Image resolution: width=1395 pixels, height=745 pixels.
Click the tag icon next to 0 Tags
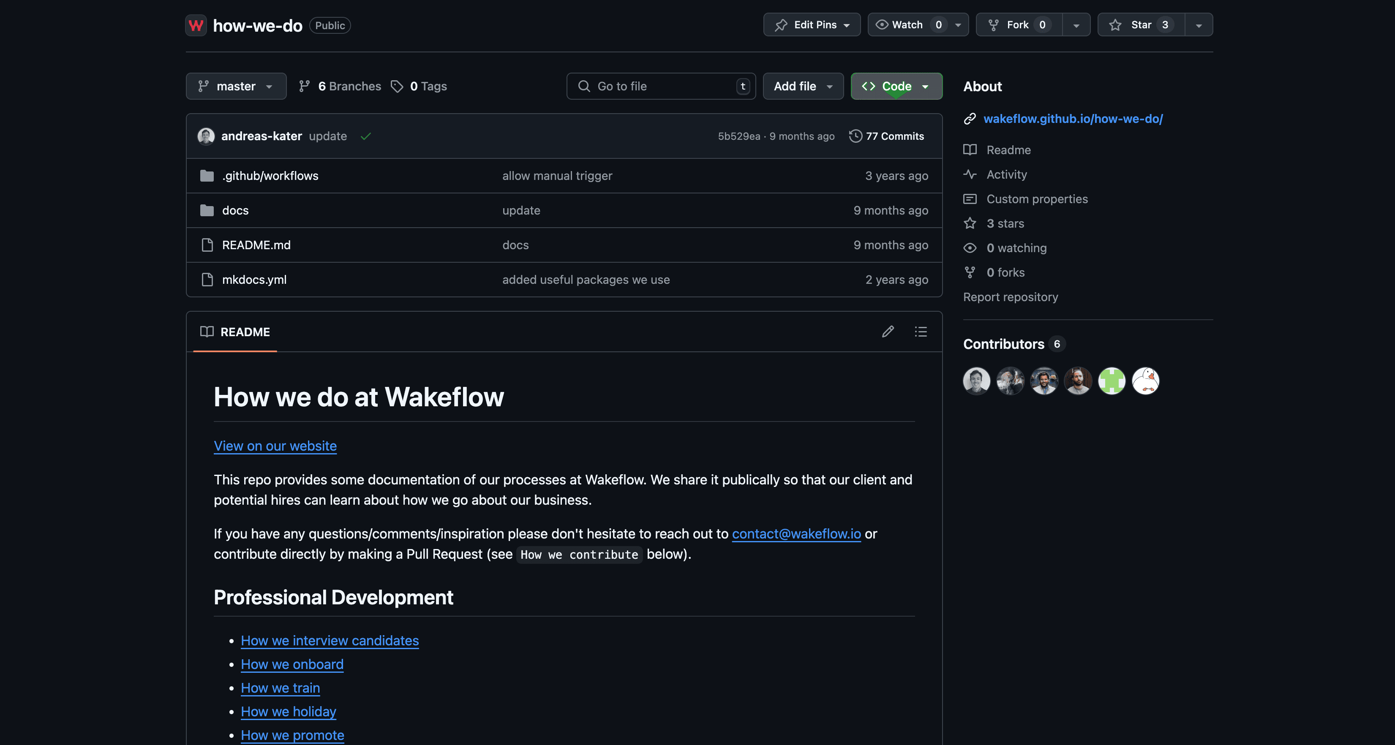(x=398, y=86)
